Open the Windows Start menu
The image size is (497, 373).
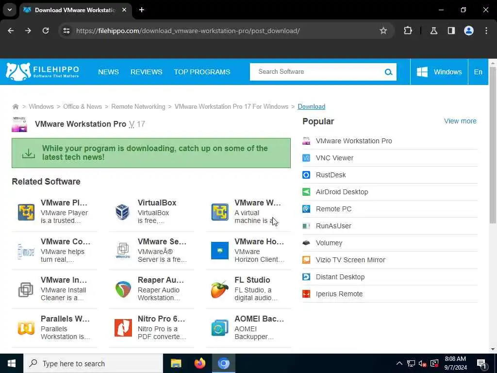point(12,363)
